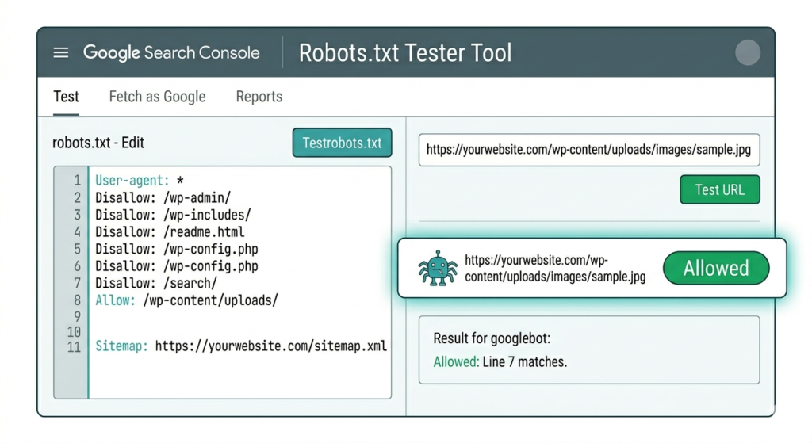812x443 pixels.
Task: Open the Reports tab
Action: coord(259,97)
